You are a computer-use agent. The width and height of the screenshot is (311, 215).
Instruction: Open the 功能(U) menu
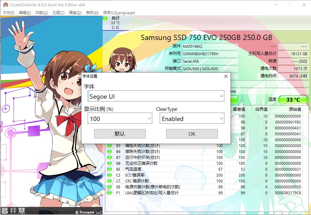click(42, 13)
